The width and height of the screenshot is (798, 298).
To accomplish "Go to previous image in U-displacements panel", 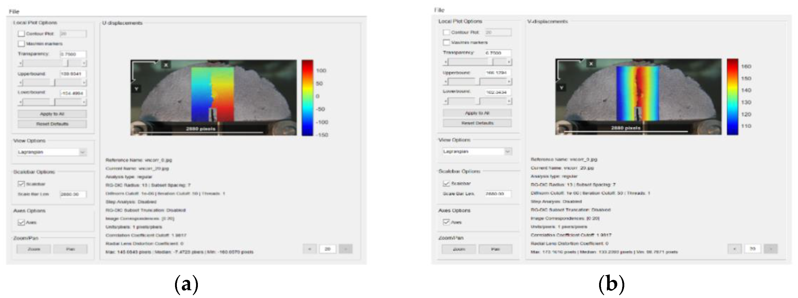I will 310,249.
